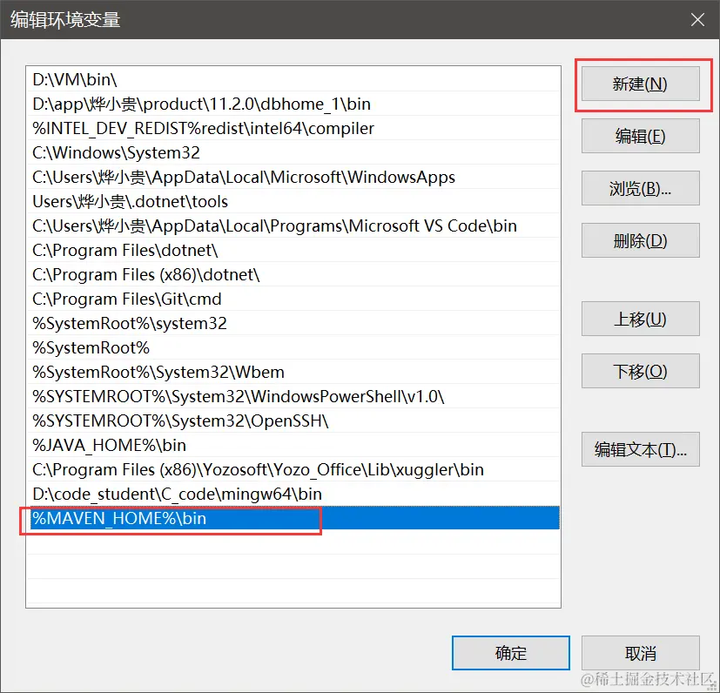Select C:\Program Files\dotnet\ entry
The width and height of the screenshot is (720, 693).
point(293,250)
